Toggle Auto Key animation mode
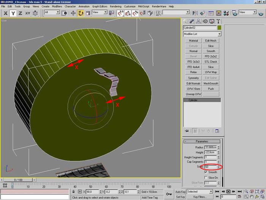Image resolution: width=266 pixels, height=200 pixels. (x=180, y=192)
